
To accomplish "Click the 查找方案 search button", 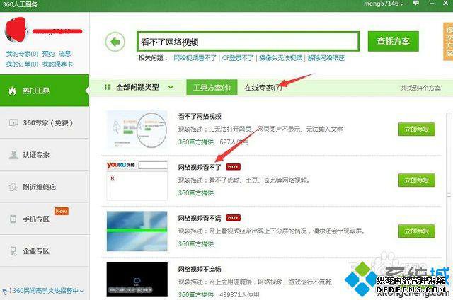I will (x=394, y=41).
